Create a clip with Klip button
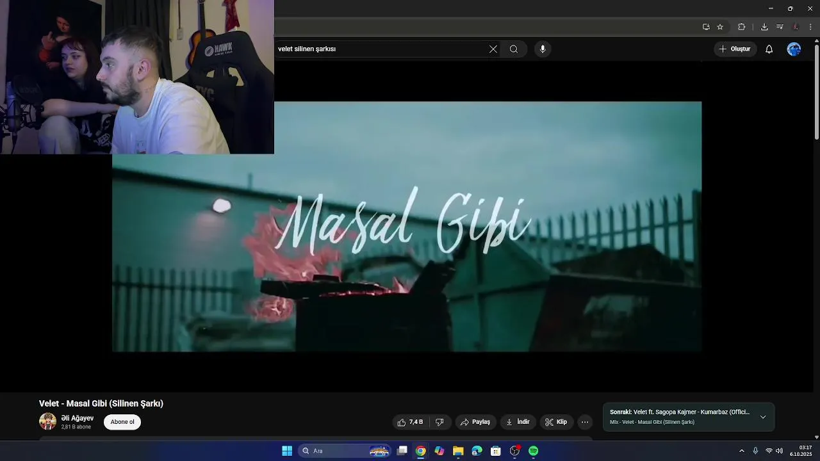The height and width of the screenshot is (461, 820). [x=556, y=422]
